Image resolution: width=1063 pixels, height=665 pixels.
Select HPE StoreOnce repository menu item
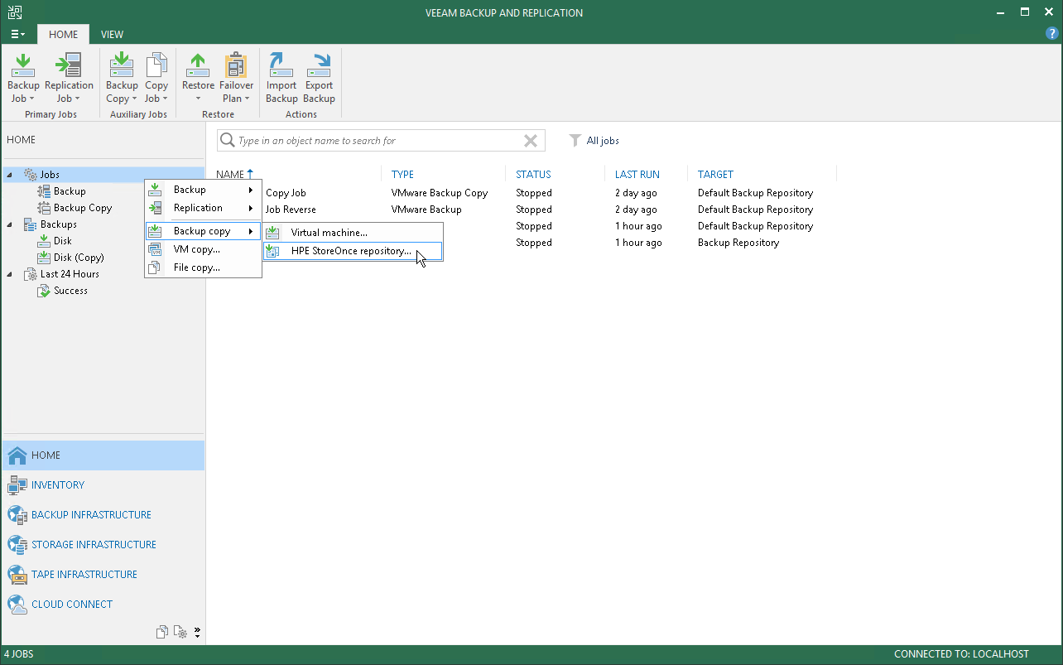[x=351, y=251]
